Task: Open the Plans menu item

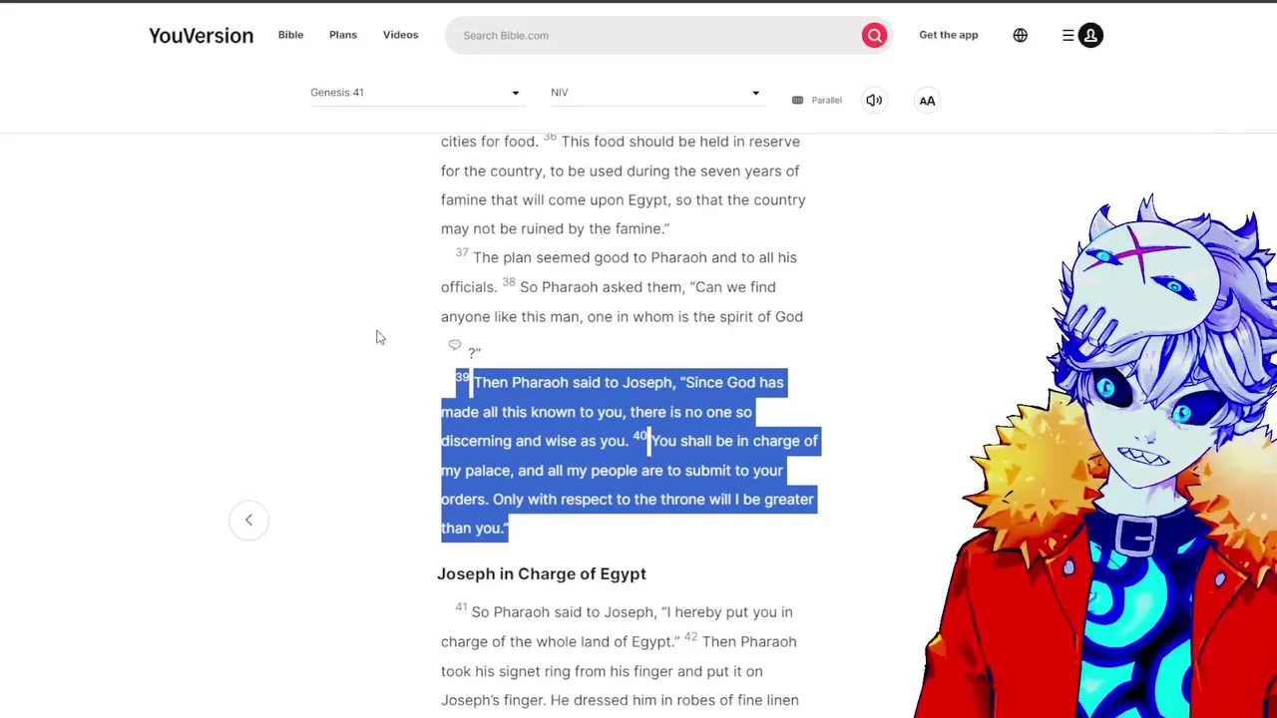Action: 343,35
